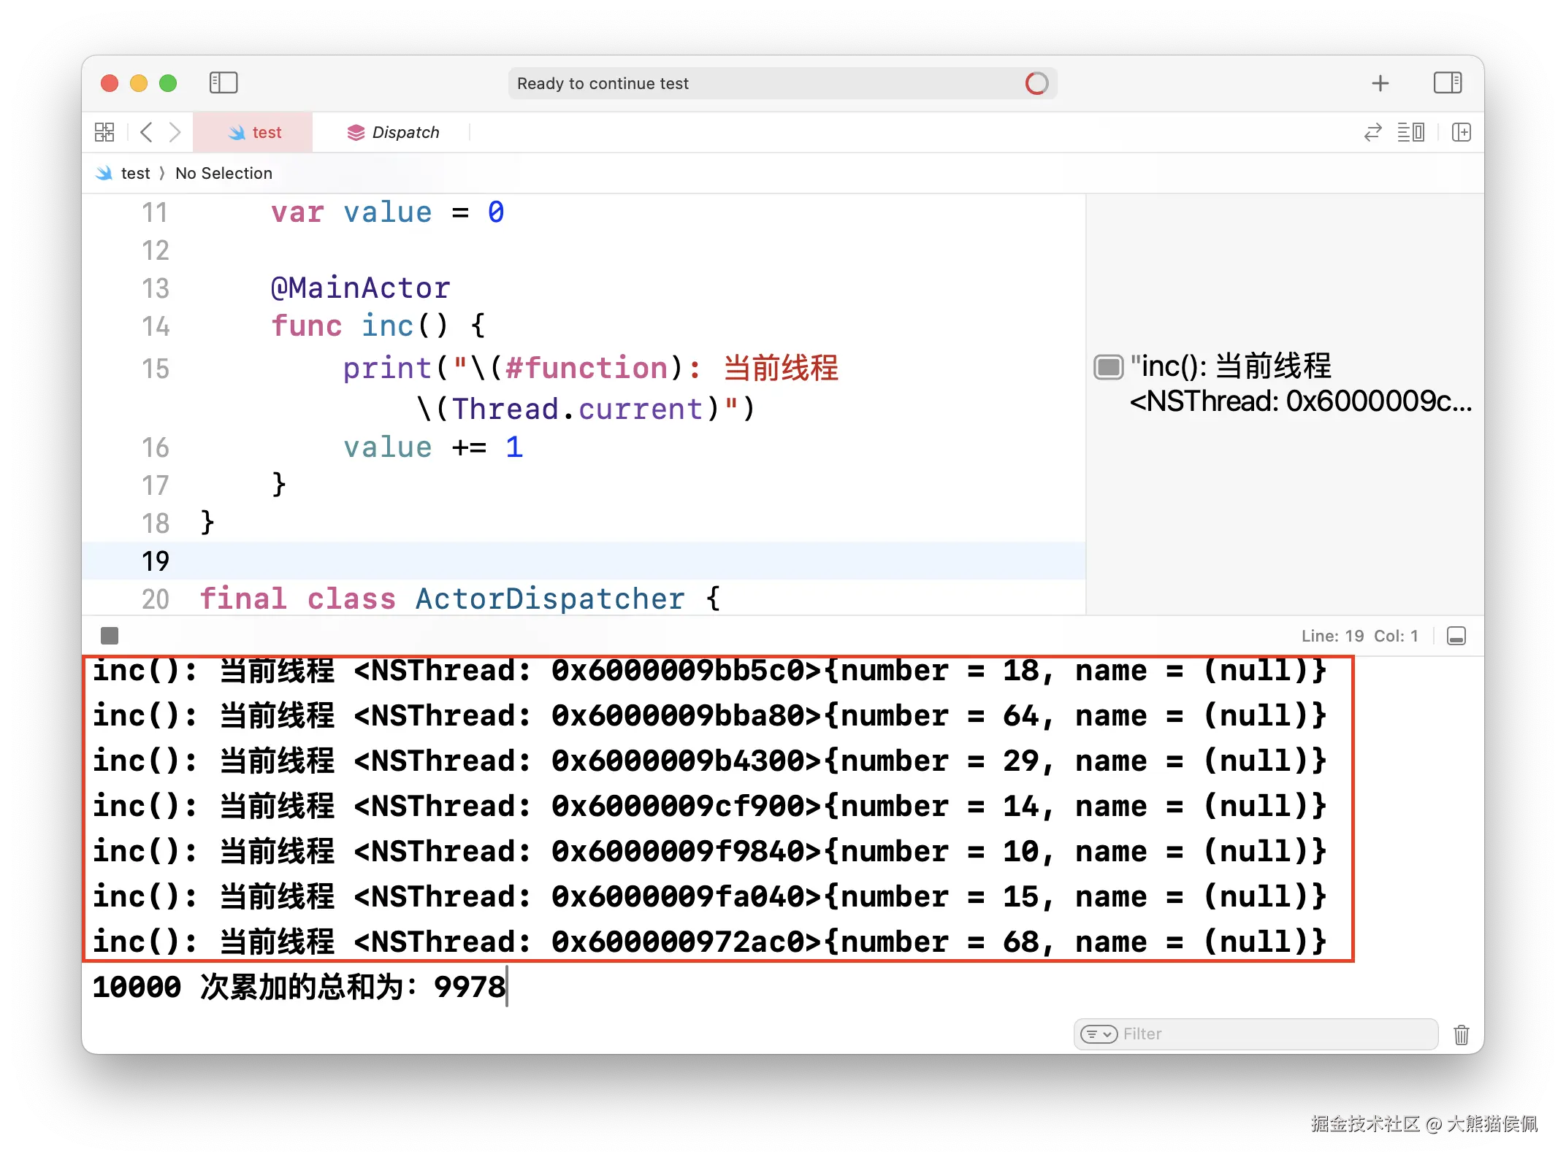The width and height of the screenshot is (1566, 1162).
Task: Click the console Filter field
Action: [1271, 1034]
